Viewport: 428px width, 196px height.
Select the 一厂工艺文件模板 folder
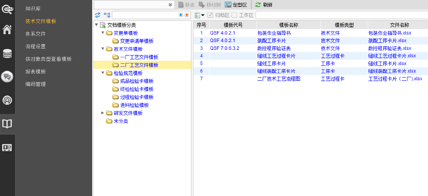point(139,57)
